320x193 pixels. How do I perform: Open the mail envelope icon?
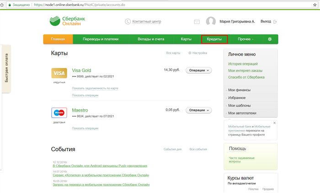click(197, 21)
